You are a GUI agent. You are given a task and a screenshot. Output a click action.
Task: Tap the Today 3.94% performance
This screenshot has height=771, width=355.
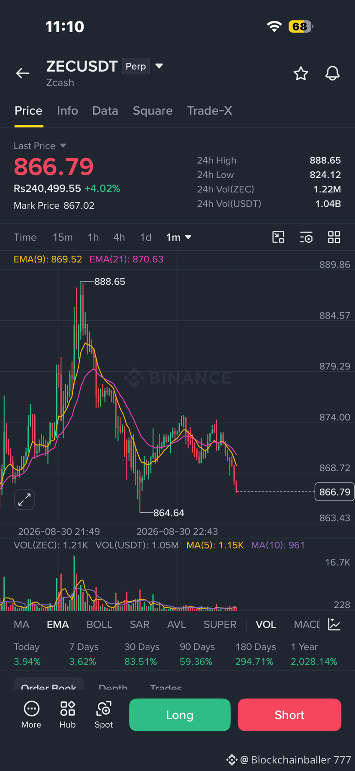click(x=27, y=654)
